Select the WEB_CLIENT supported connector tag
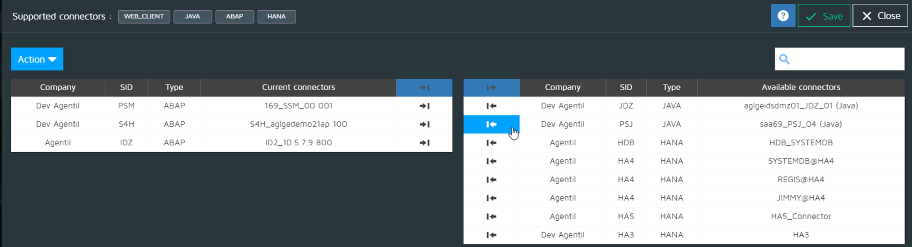 click(144, 17)
